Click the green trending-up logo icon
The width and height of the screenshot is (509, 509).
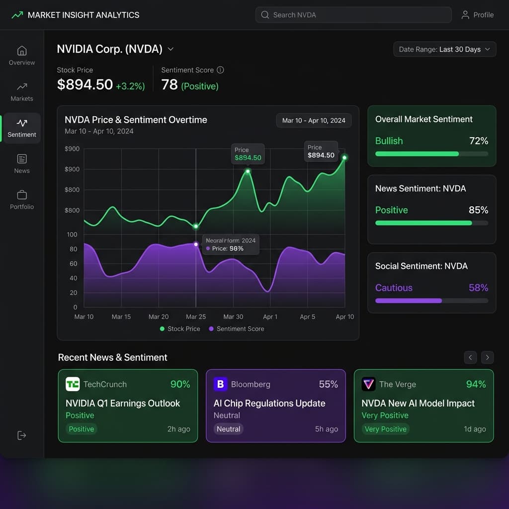[17, 15]
